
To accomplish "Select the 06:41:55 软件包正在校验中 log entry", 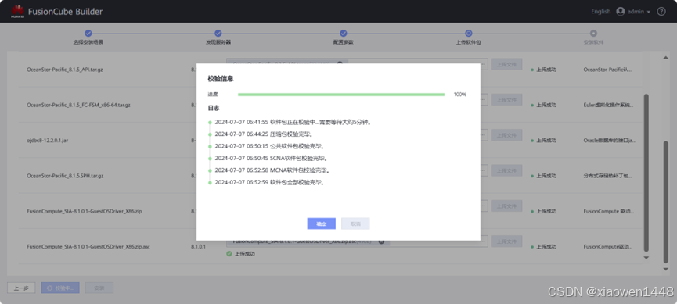I will 293,122.
